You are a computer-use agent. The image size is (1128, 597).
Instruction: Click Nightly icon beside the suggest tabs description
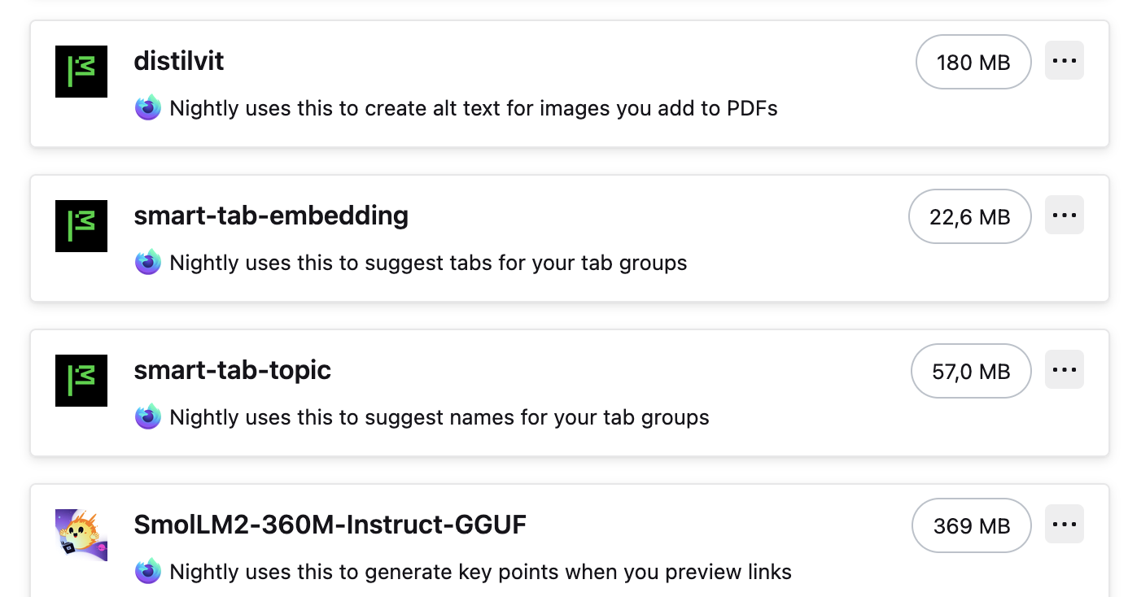pos(148,263)
